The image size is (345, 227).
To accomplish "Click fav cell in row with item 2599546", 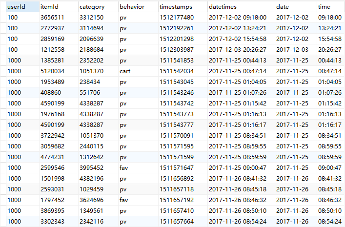I will [x=138, y=168].
